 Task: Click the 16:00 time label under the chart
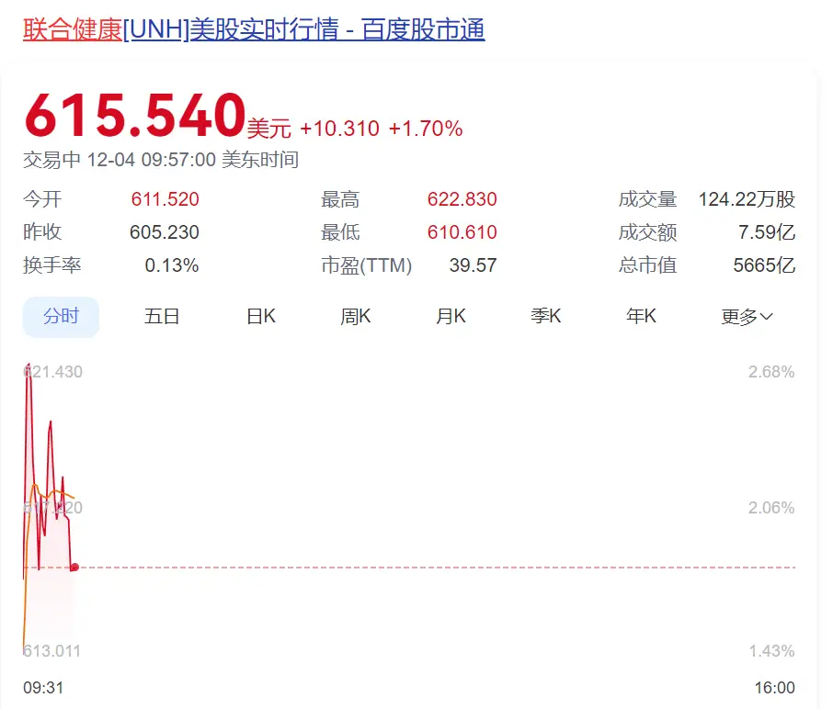774,687
